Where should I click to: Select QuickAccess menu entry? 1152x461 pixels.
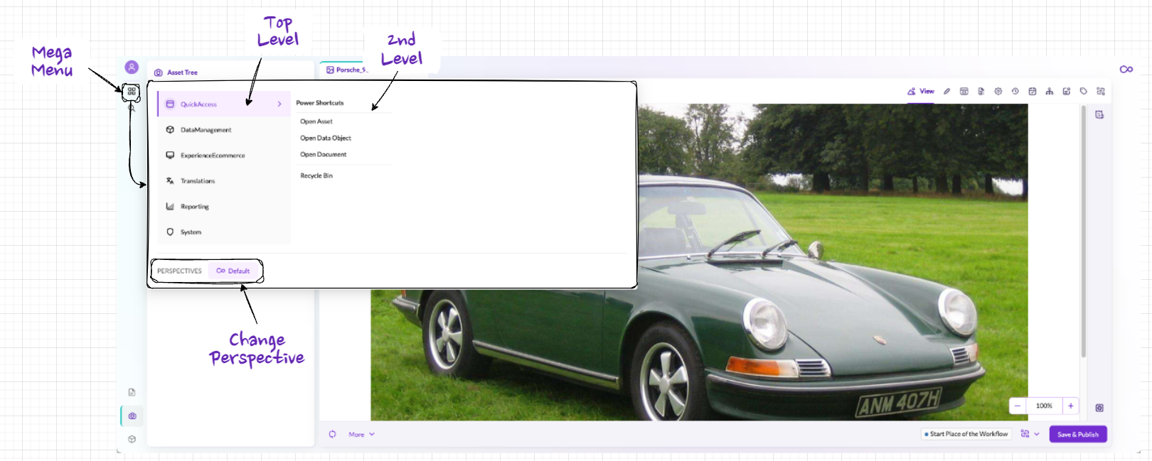coord(224,104)
